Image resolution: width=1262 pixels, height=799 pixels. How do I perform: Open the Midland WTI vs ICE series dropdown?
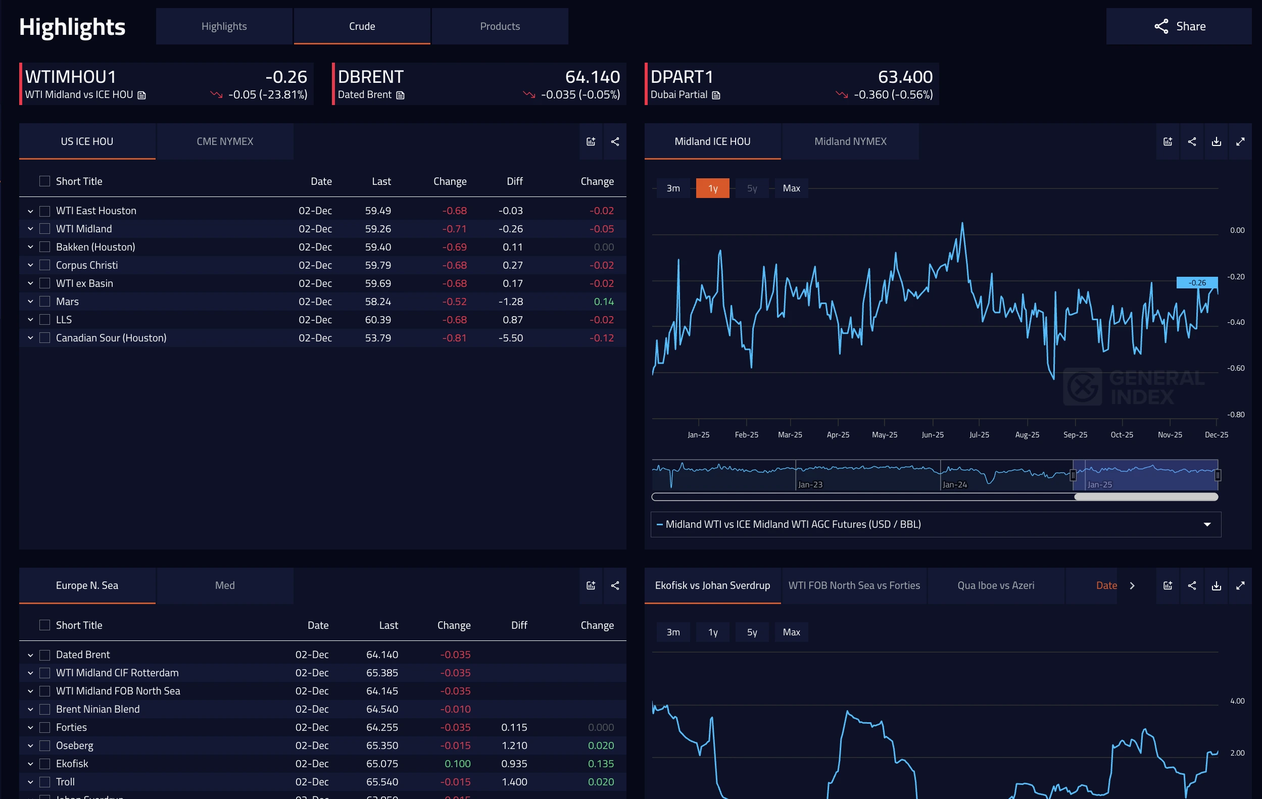[1207, 524]
